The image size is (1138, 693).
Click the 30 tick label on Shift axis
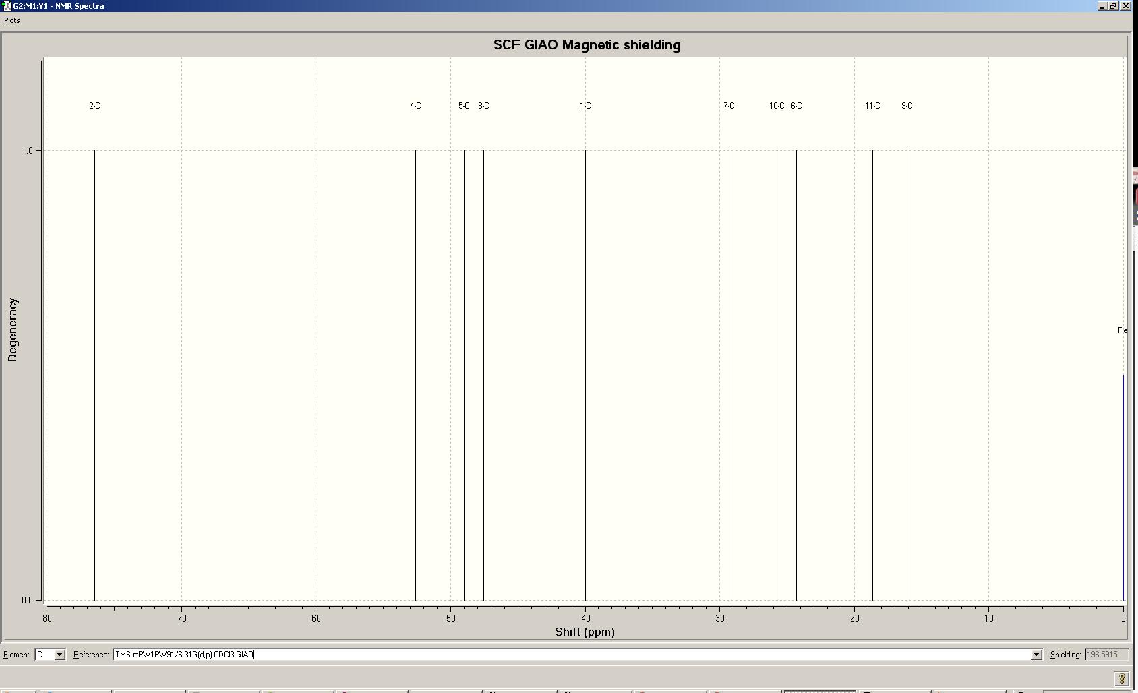click(719, 618)
